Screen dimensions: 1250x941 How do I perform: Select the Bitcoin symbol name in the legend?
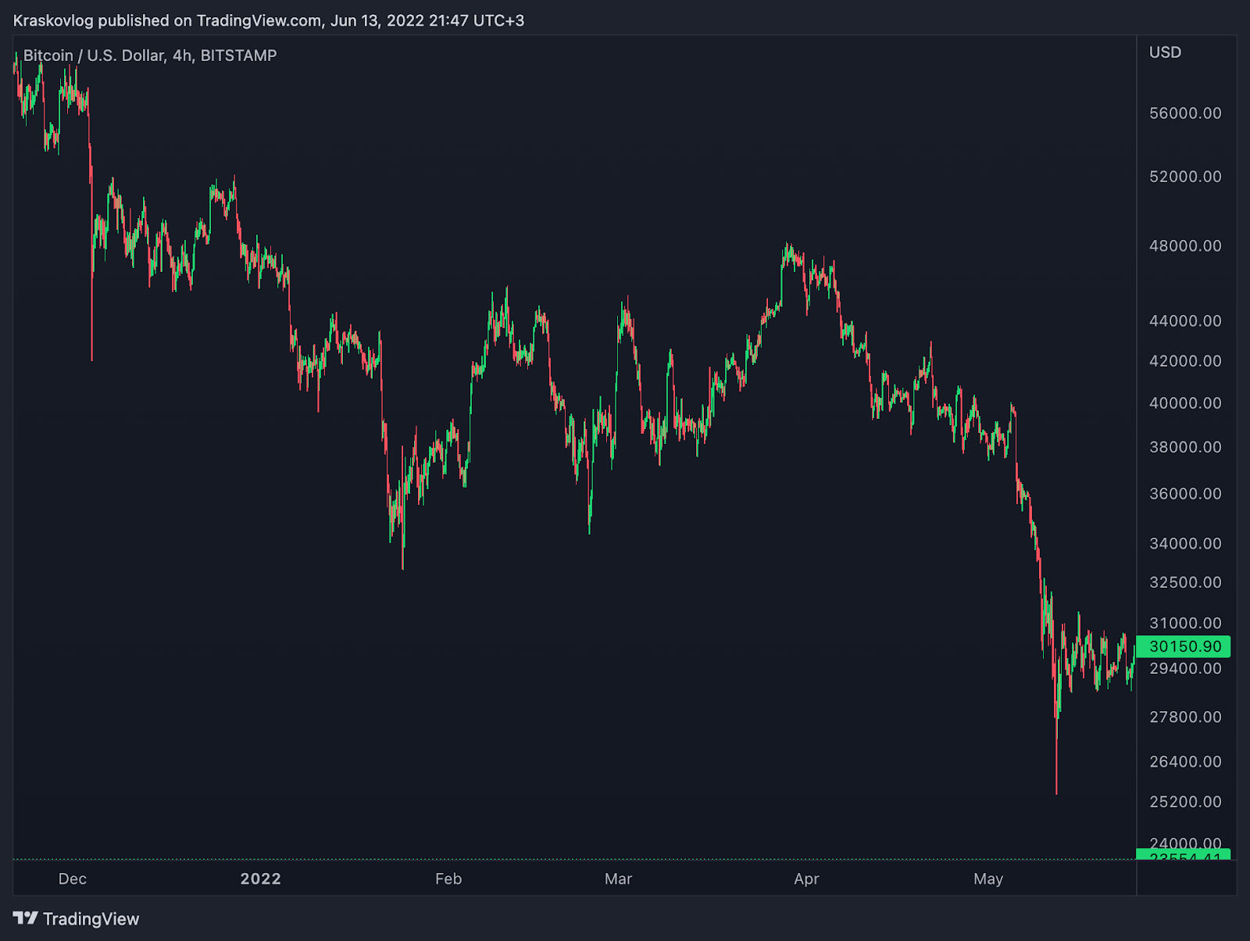(x=47, y=55)
